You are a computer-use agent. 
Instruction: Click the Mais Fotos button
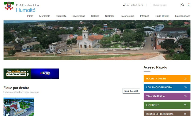131,91
